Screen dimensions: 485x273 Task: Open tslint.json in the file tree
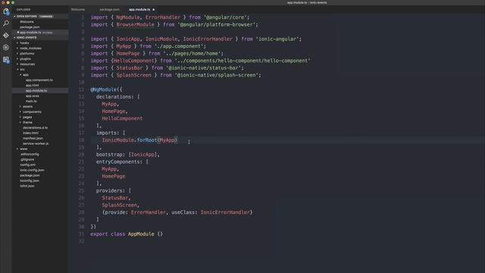[x=27, y=186]
